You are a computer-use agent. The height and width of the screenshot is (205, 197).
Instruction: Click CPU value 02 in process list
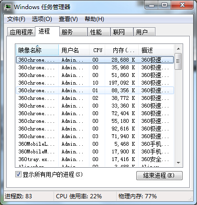point(95,98)
